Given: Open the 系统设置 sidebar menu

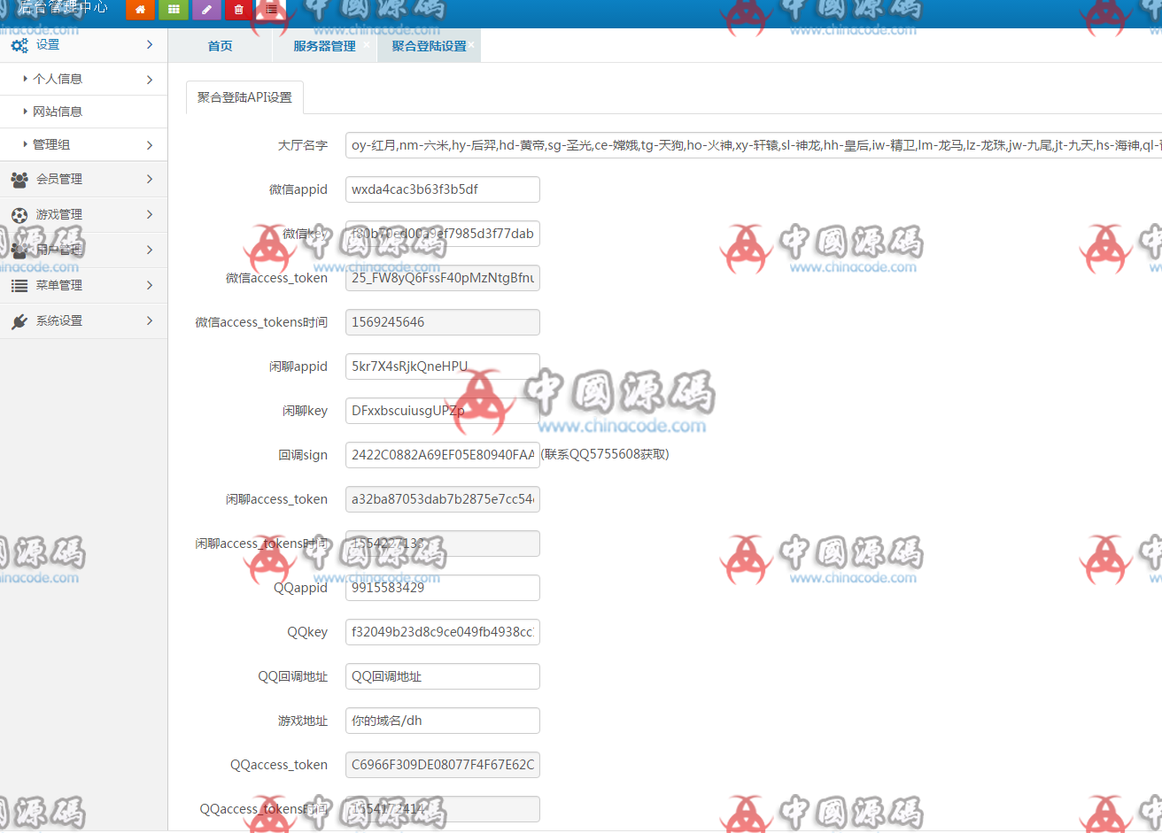Looking at the screenshot, I should [x=83, y=320].
